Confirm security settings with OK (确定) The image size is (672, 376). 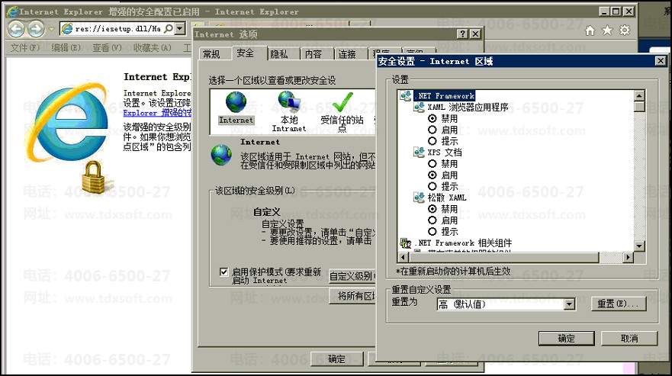[566, 339]
